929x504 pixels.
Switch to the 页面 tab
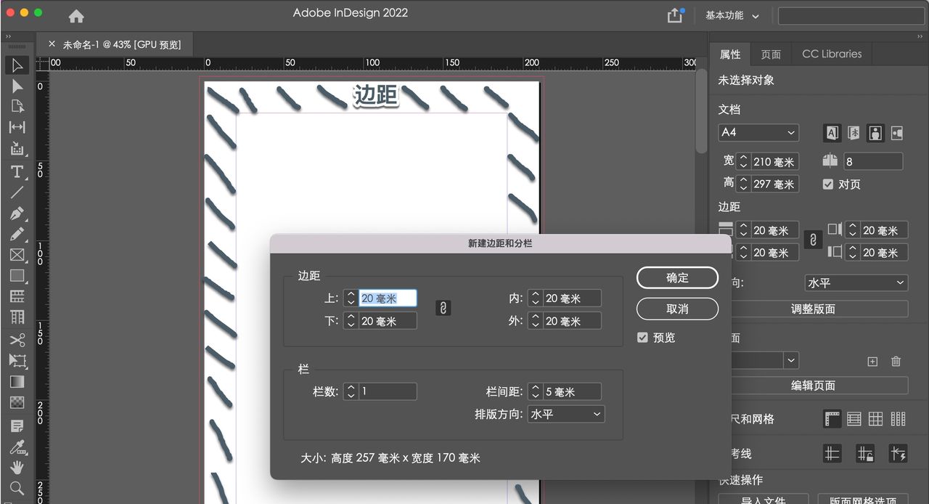(770, 54)
